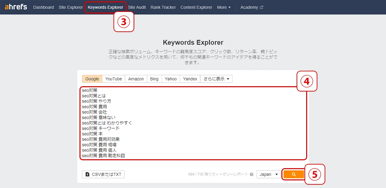
Task: Click the line "seo対策 費用対効果"
Action: pos(101,139)
